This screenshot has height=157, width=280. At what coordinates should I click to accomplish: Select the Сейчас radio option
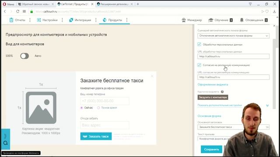[x=82, y=108]
